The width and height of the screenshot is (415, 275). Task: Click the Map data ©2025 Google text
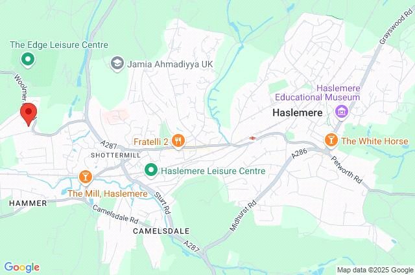coord(375,270)
